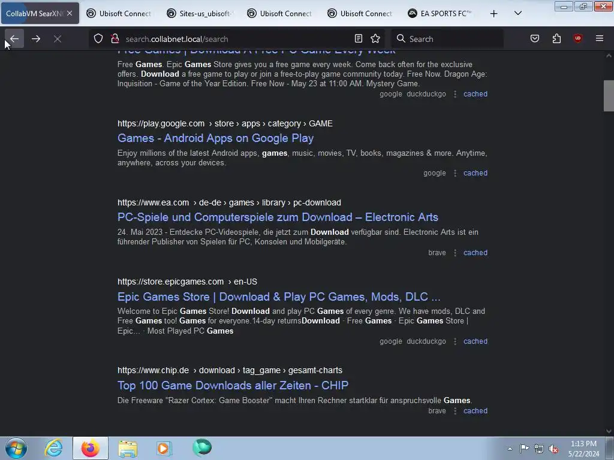This screenshot has width=614, height=460.
Task: Toggle Reader View in address bar
Action: (359, 38)
